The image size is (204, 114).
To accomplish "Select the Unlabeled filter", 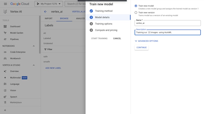I will point(48,43).
